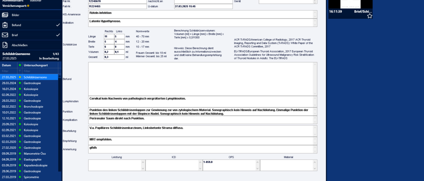The image size is (424, 181).
Task: Click scroll-down arrow of the Material box
Action: point(315,169)
